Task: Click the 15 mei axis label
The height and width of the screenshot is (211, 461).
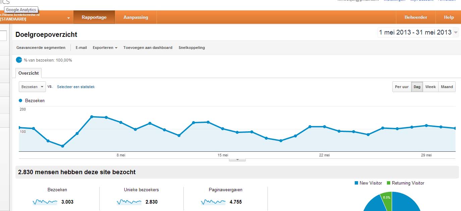Action: coord(223,155)
